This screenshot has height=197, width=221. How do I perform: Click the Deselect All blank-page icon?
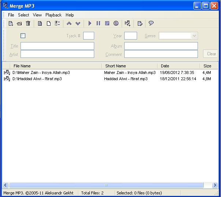click(x=49, y=23)
